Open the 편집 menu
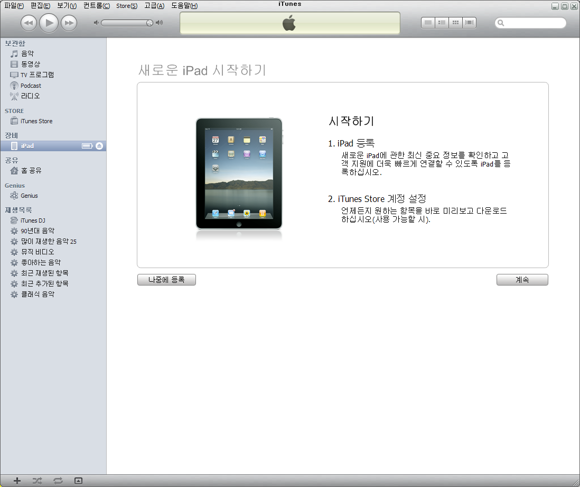 pyautogui.click(x=40, y=6)
